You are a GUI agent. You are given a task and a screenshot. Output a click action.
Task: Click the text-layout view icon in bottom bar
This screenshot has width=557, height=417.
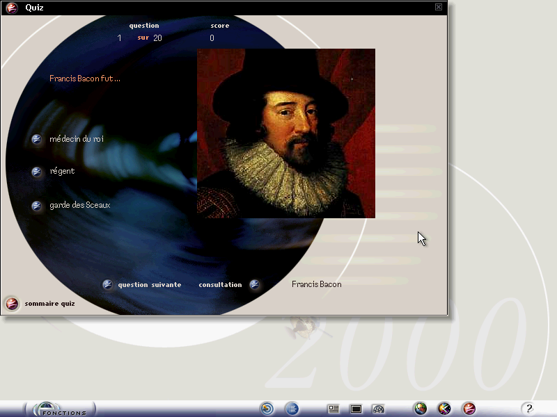click(x=334, y=409)
